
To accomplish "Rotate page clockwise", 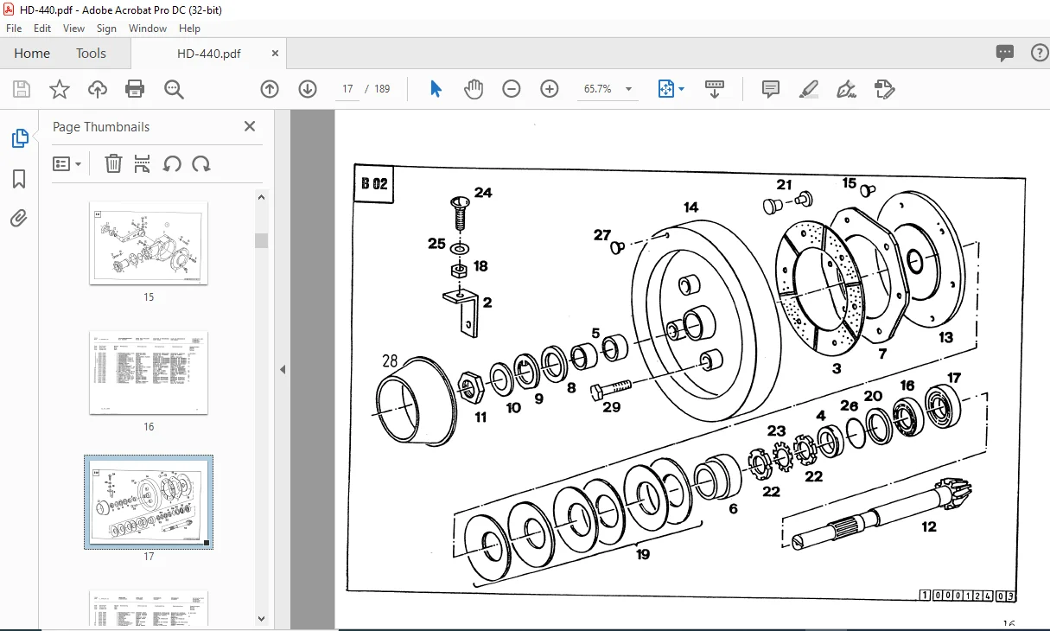I will (201, 163).
